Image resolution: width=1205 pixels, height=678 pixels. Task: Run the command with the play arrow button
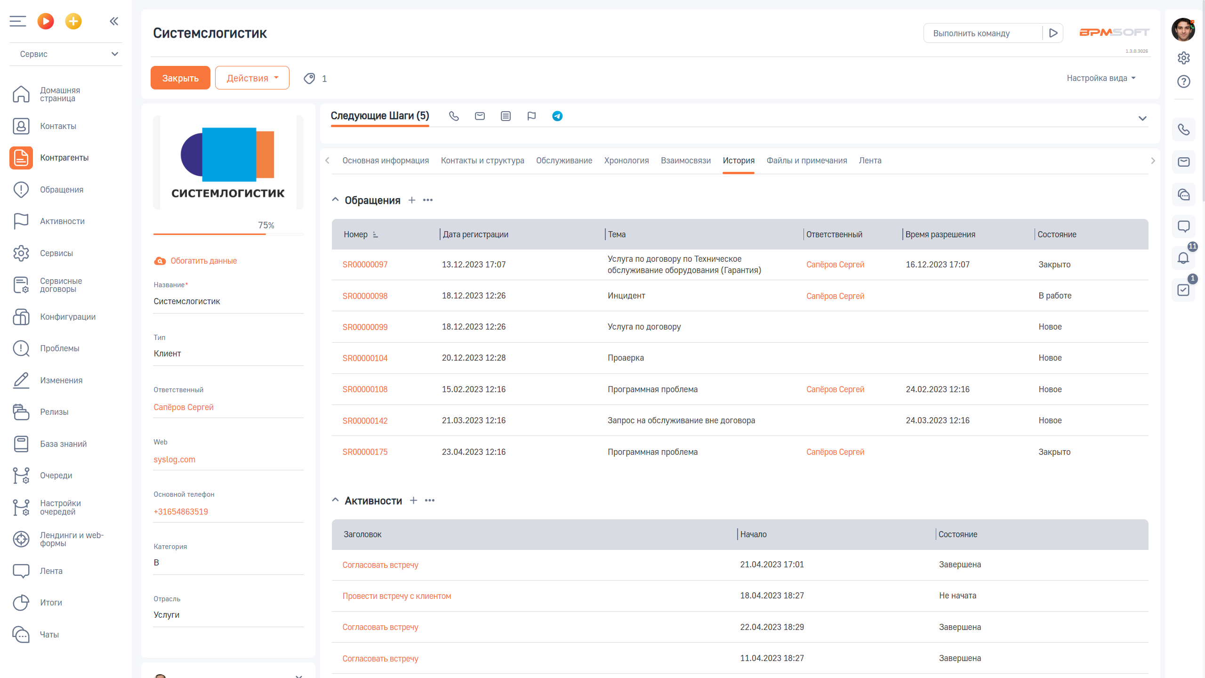1053,33
